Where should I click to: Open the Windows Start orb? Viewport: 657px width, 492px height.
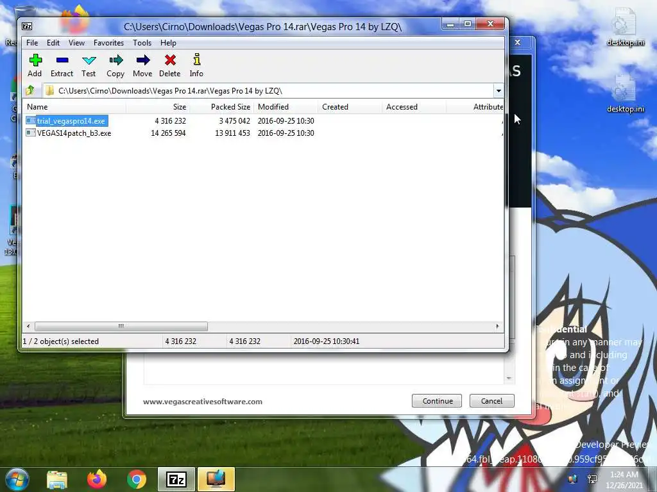17,479
